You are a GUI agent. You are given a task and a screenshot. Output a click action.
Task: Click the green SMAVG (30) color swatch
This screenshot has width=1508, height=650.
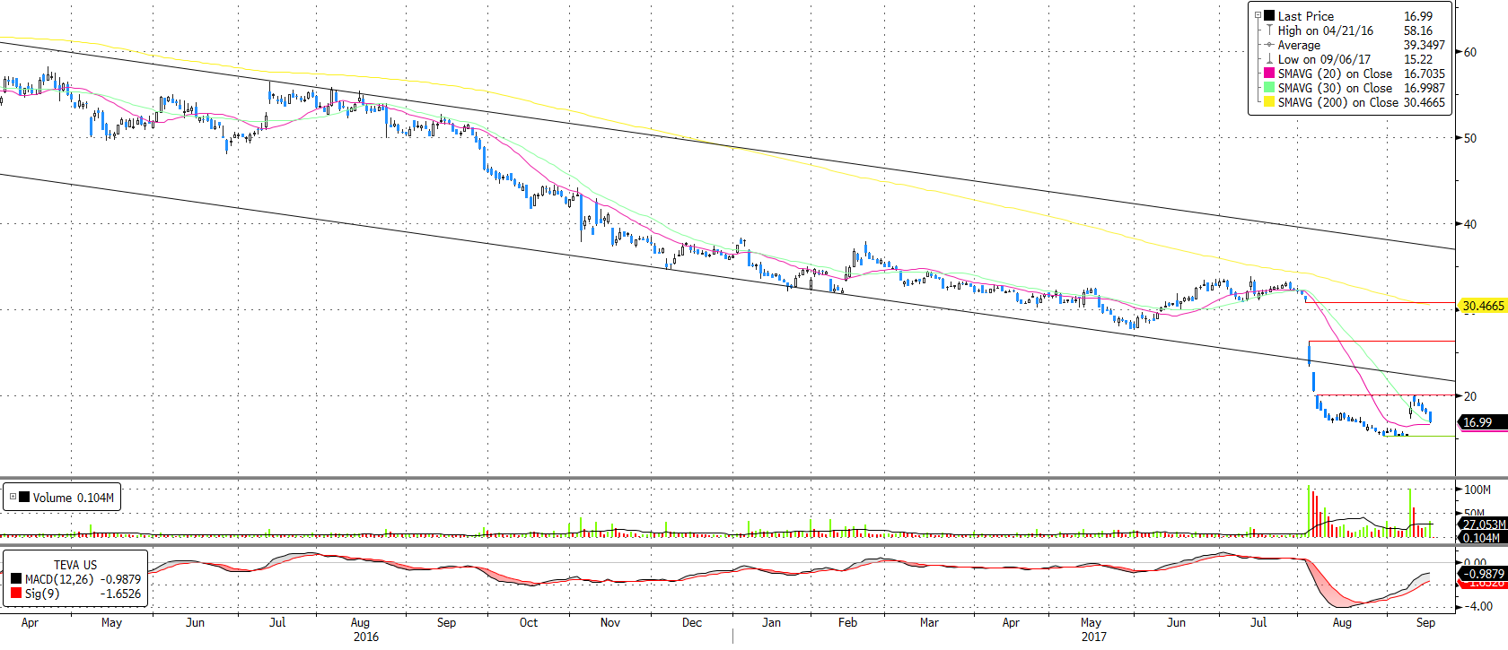[1269, 88]
